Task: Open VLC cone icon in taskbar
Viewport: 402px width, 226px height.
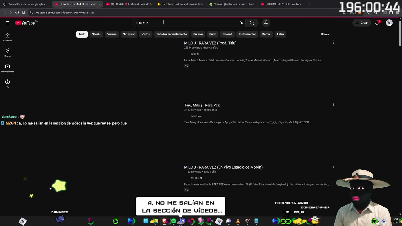Action: [x=238, y=221]
